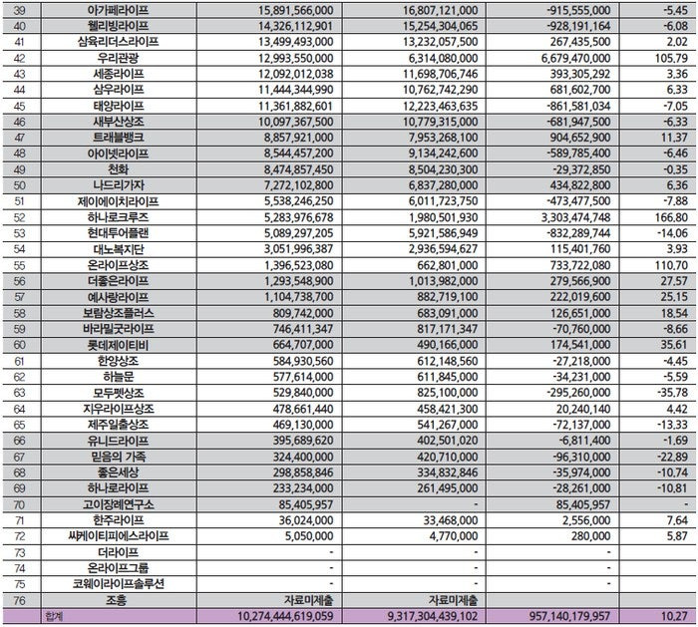Select the -22.89 percentage cell
This screenshot has height=627, width=698.
pos(672,457)
